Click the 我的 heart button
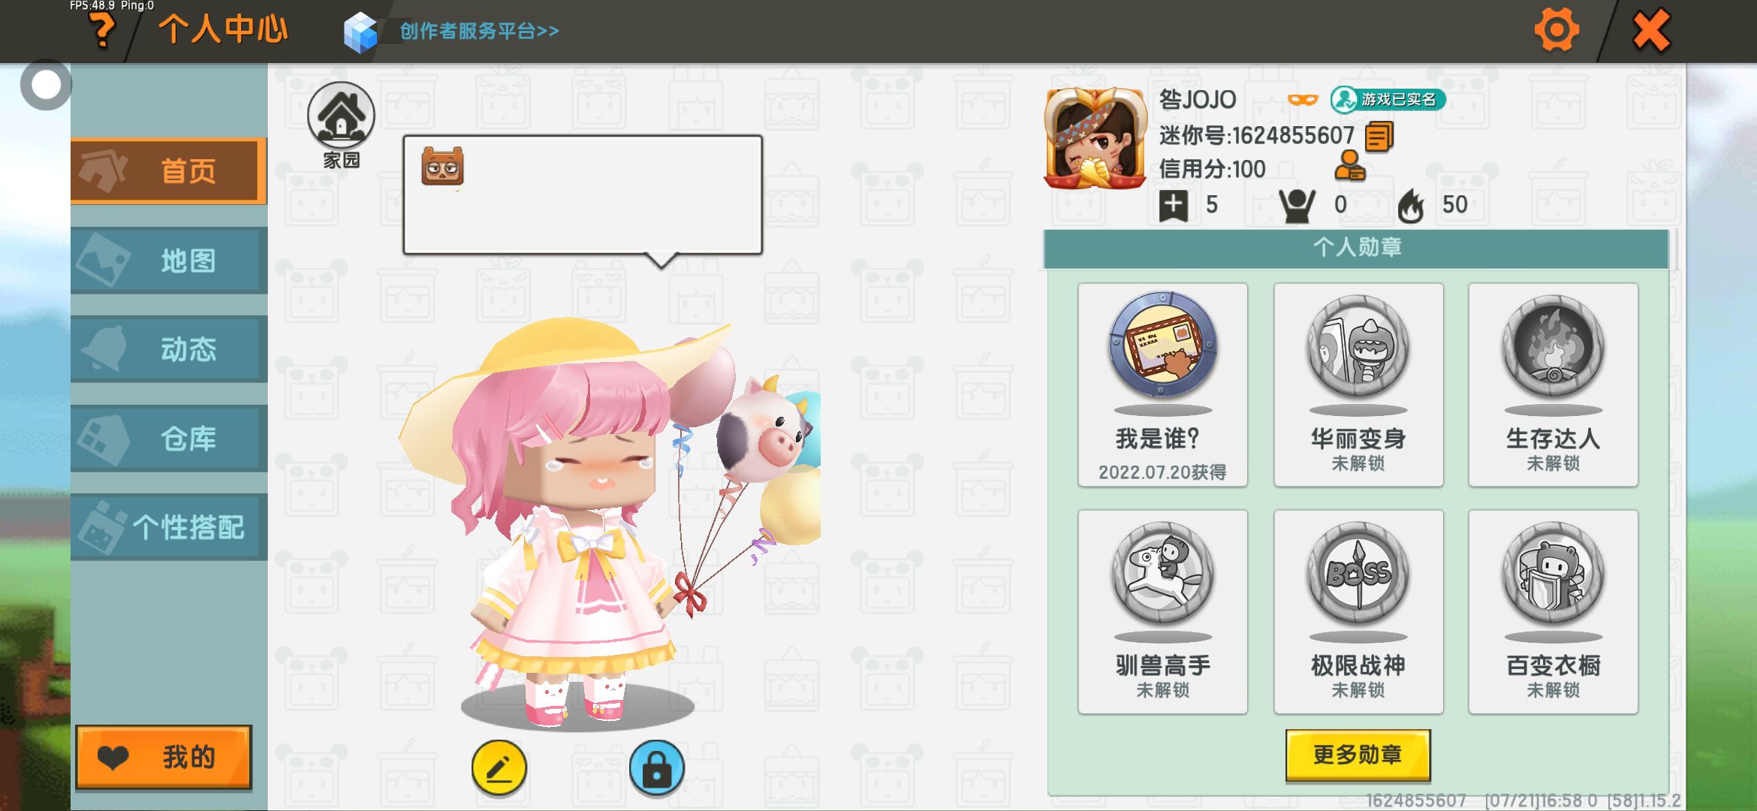The image size is (1757, 811). click(164, 757)
